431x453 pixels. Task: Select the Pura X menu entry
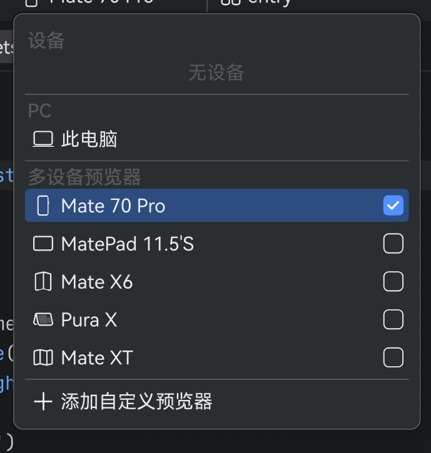(x=217, y=319)
